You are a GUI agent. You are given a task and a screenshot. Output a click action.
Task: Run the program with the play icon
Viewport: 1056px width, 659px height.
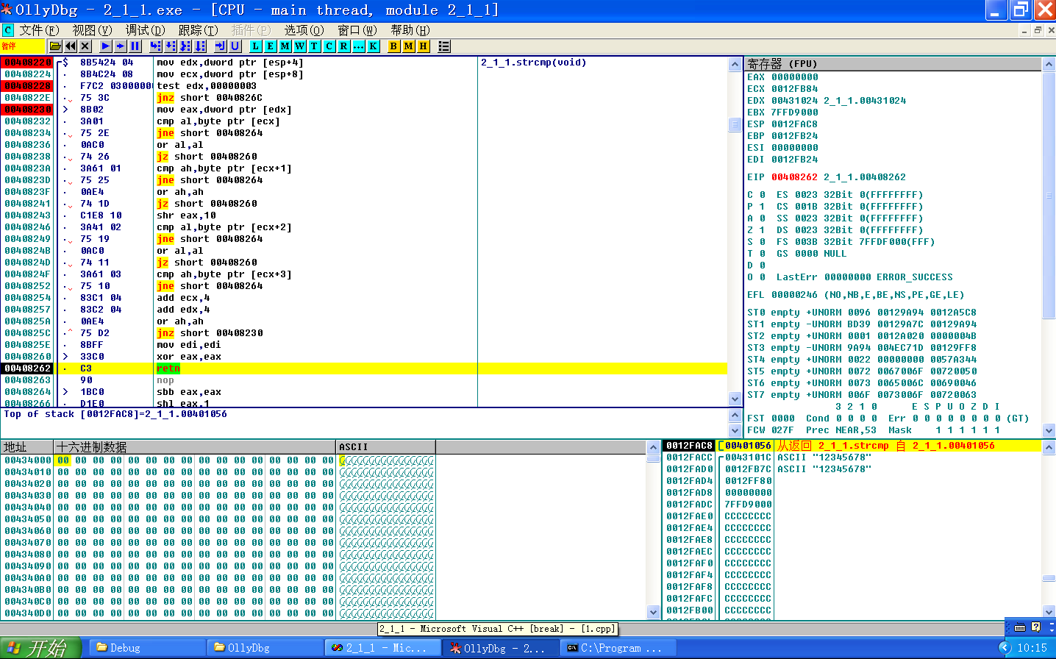(x=106, y=46)
